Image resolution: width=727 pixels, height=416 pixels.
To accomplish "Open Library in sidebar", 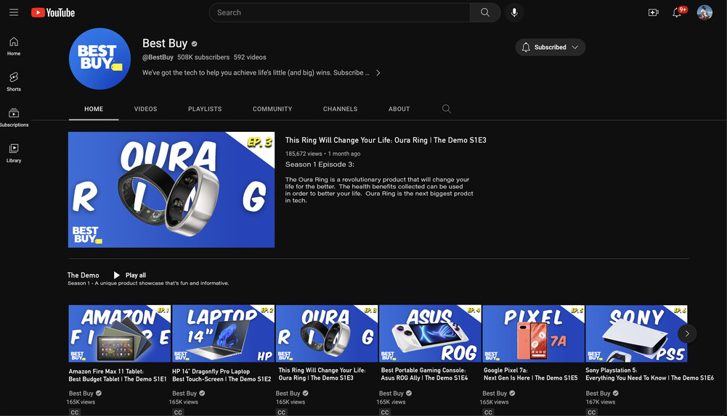I will click(x=14, y=152).
